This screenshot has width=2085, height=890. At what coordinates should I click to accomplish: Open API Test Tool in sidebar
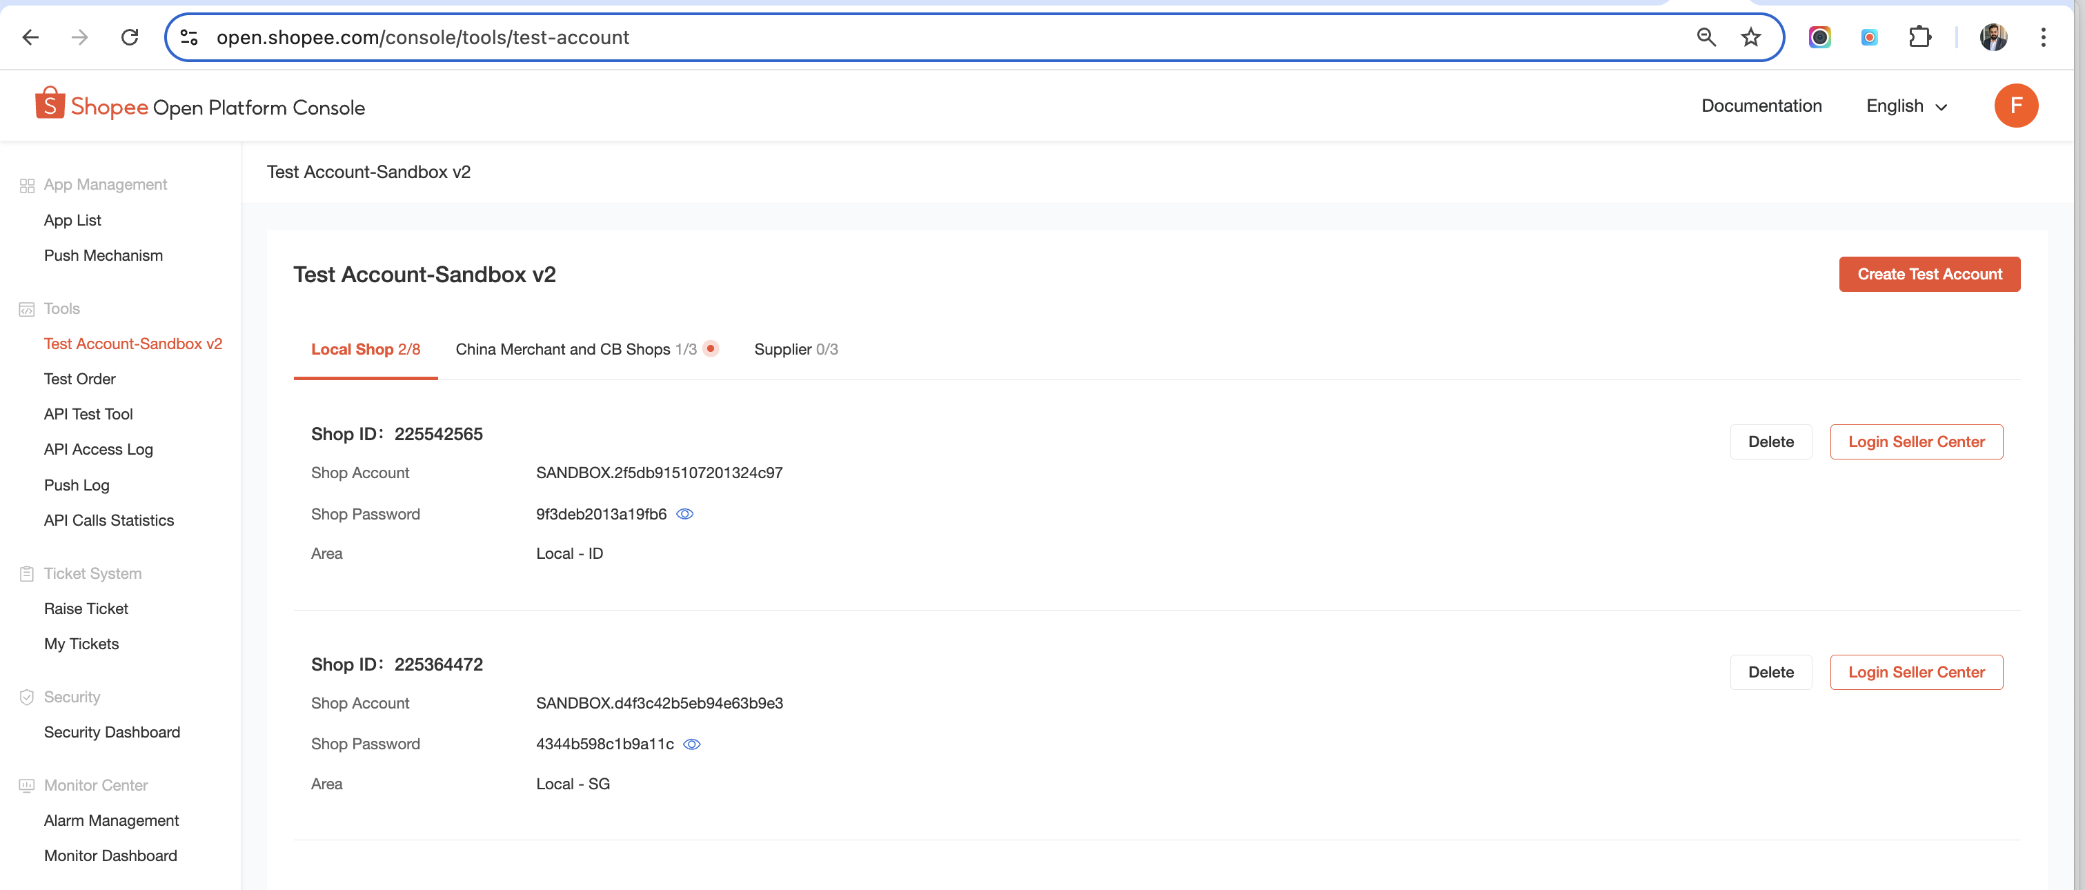point(88,414)
